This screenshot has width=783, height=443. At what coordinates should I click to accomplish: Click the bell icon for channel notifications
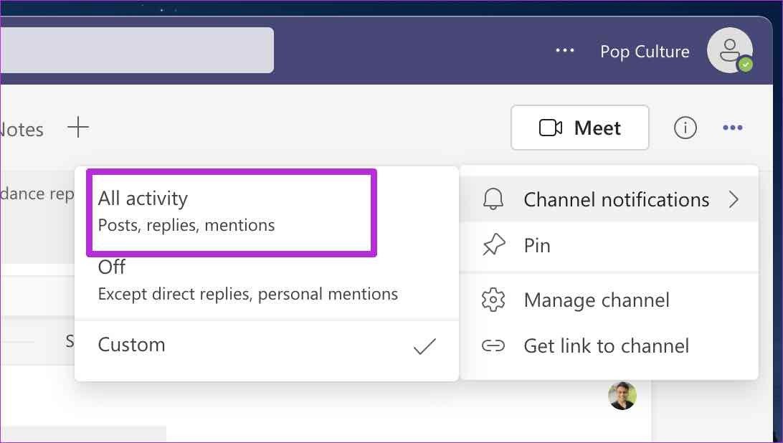coord(493,199)
